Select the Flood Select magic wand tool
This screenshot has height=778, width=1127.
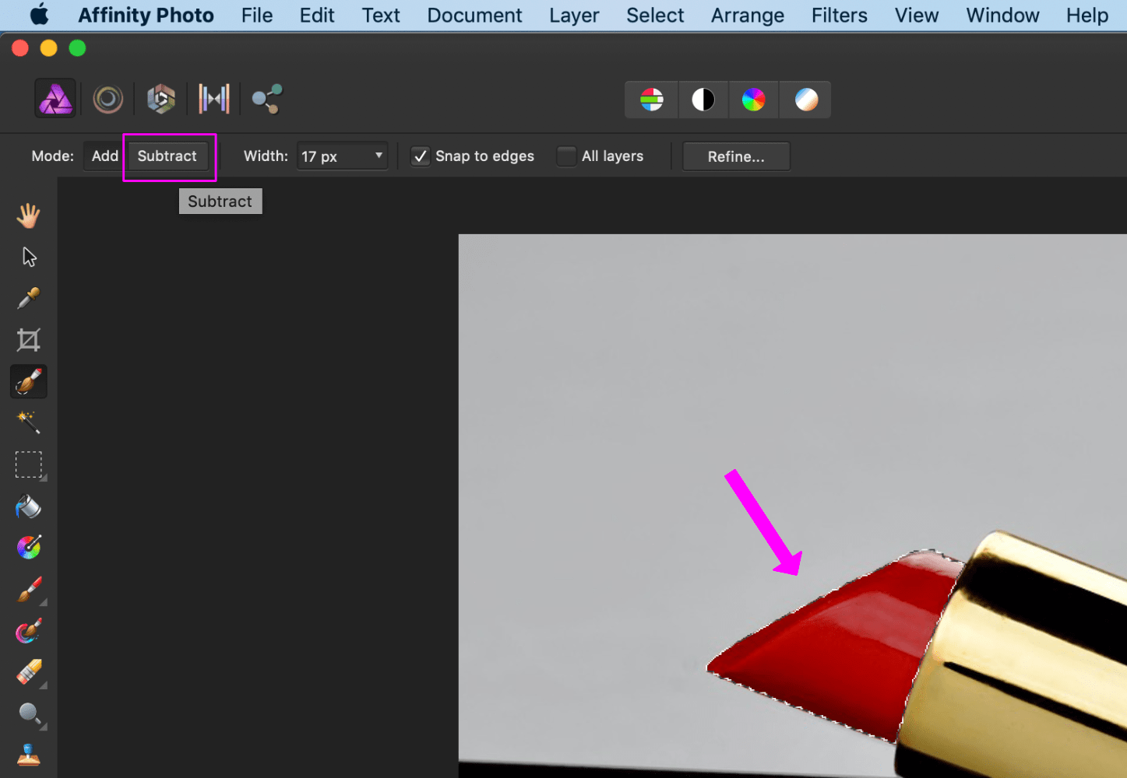29,422
